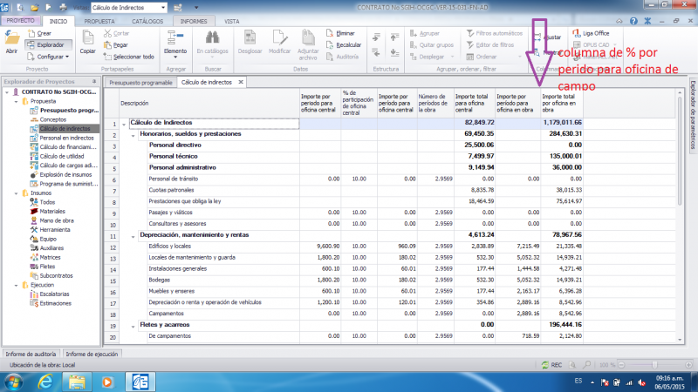Select Explosión de insumos in project tree
The image size is (698, 392).
coord(65,174)
